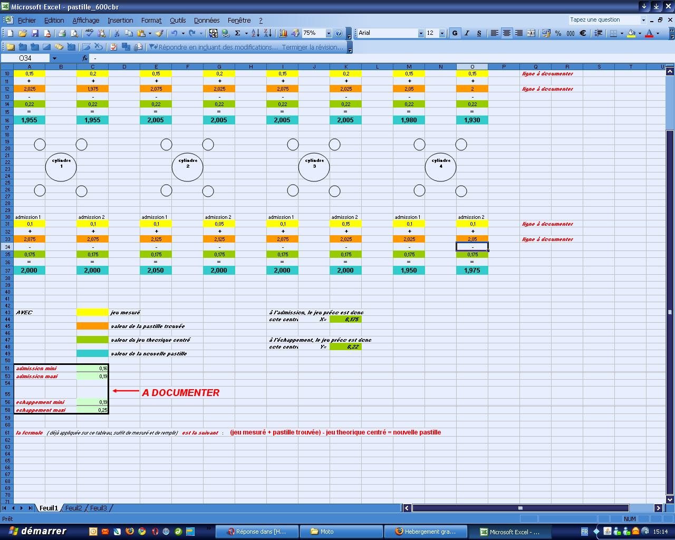Screen dimensions: 675x540
Task: Open the font size dropdown
Action: 442,33
